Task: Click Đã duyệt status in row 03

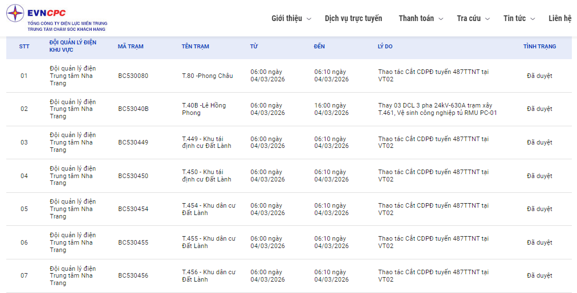Action: (539, 142)
